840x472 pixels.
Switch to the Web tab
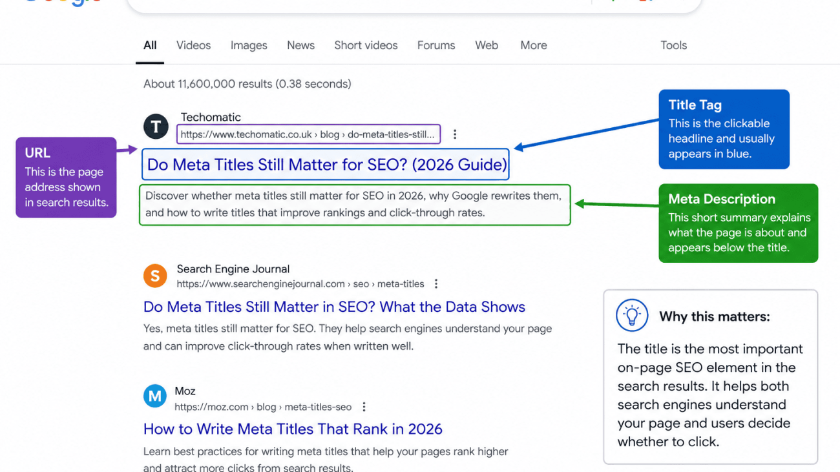(x=487, y=45)
